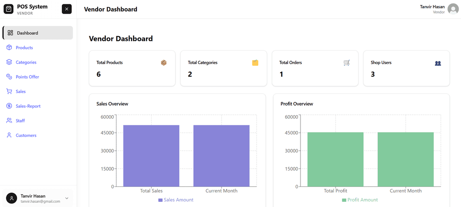Open the Sales-Report dollar icon
Viewport: 461px width, 207px height.
pos(9,106)
